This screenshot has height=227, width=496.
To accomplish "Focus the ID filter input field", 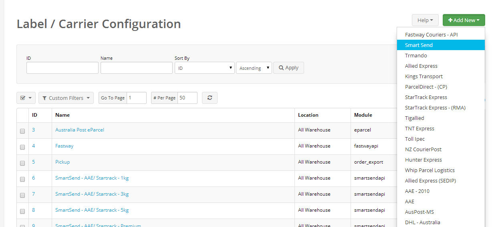I will coord(63,68).
